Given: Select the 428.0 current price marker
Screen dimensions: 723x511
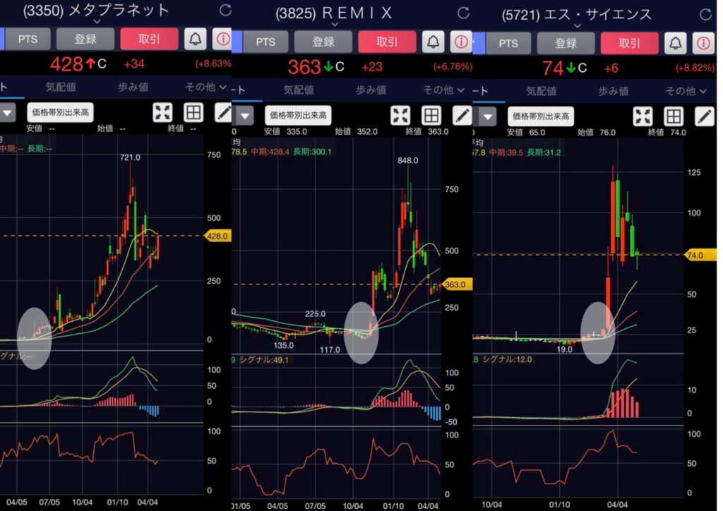Looking at the screenshot, I should [217, 236].
